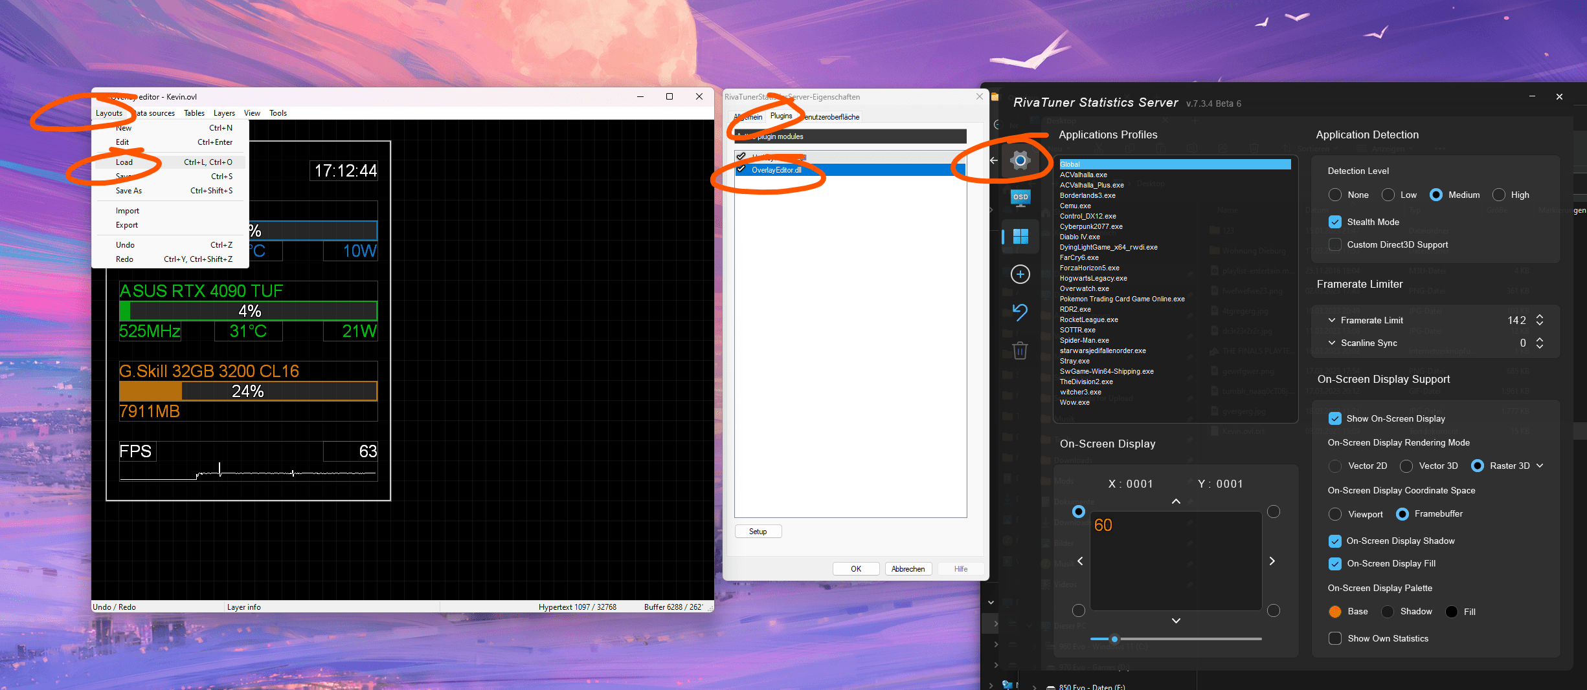
Task: Select the Windows logo icon in RivaTuner sidebar
Action: [x=1020, y=236]
